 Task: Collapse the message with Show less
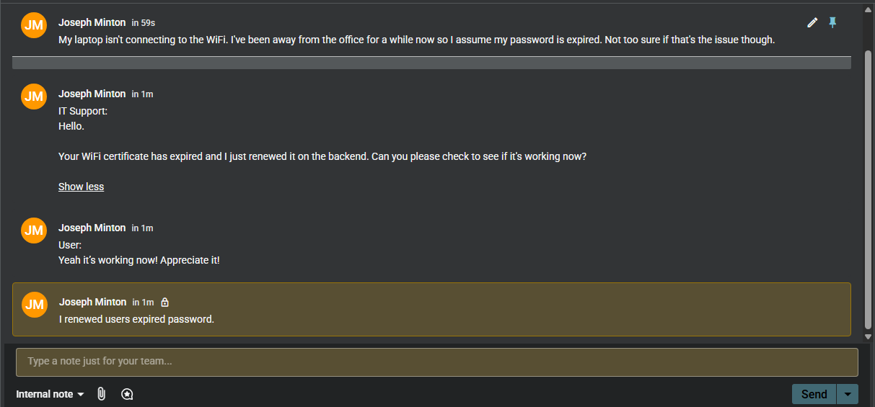point(81,187)
